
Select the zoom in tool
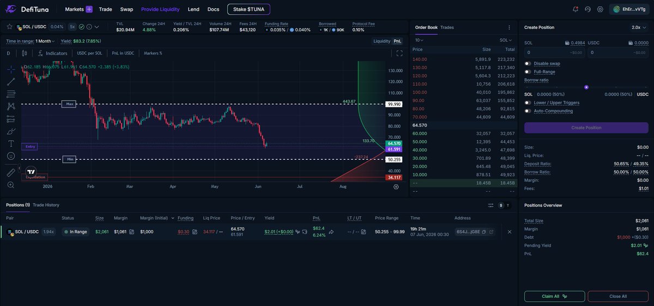(11, 185)
